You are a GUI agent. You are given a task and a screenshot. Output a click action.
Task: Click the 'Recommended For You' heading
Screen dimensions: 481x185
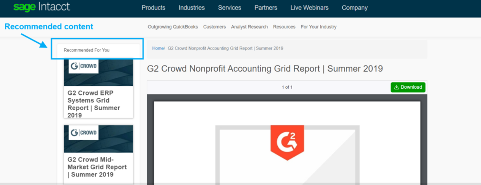[x=87, y=50]
